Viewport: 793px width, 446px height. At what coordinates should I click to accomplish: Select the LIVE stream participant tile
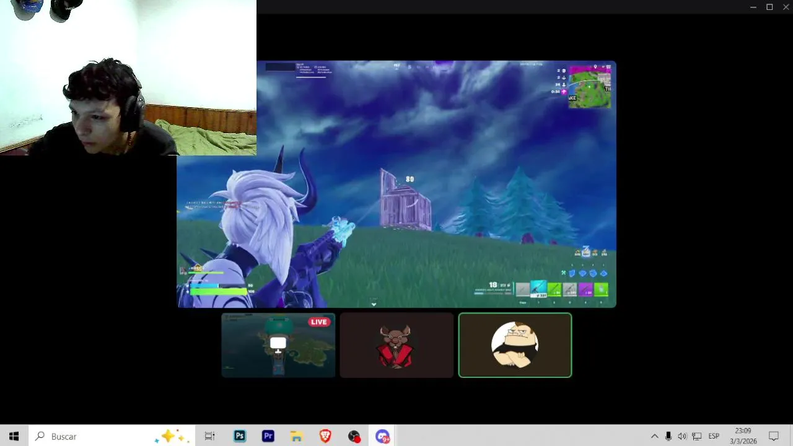[278, 345]
